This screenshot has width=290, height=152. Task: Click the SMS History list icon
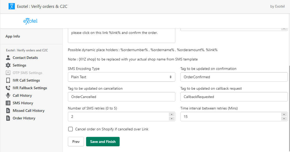click(x=8, y=103)
